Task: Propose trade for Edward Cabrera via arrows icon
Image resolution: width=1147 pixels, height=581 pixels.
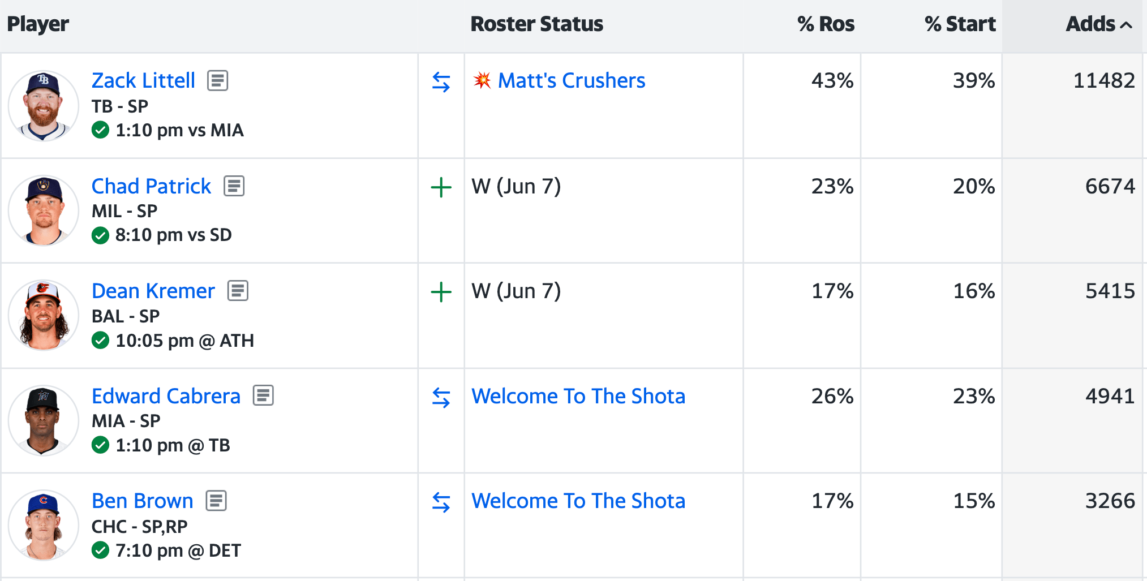Action: coord(441,398)
